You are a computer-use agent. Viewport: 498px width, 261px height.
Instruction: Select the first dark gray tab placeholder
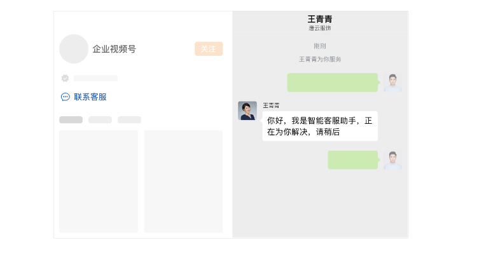[x=71, y=120]
